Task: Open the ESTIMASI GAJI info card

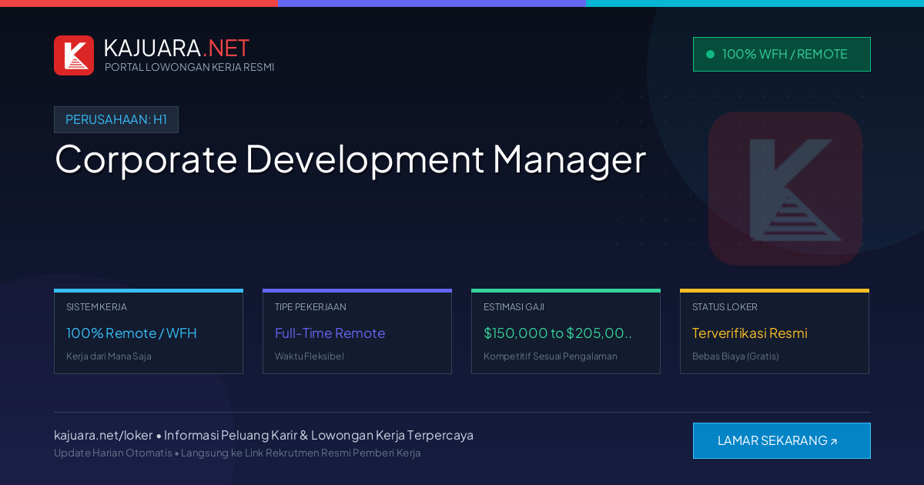Action: 566,331
